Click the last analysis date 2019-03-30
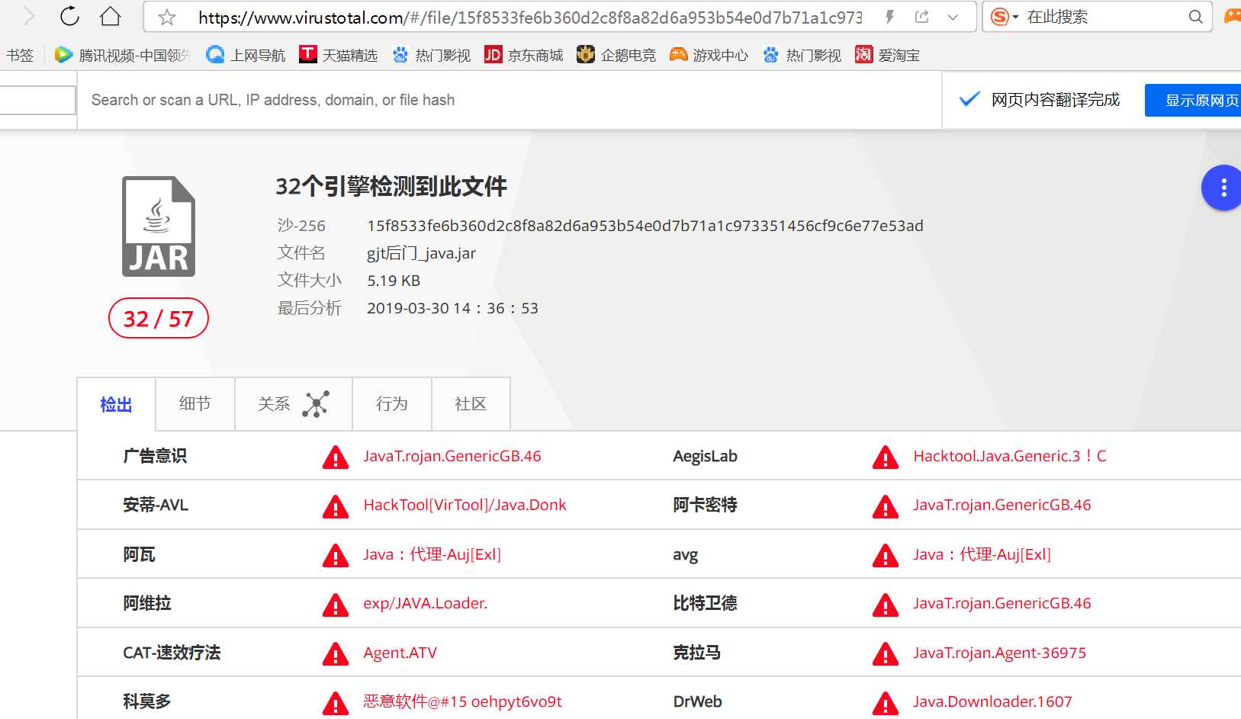The image size is (1241, 719). pyautogui.click(x=452, y=308)
